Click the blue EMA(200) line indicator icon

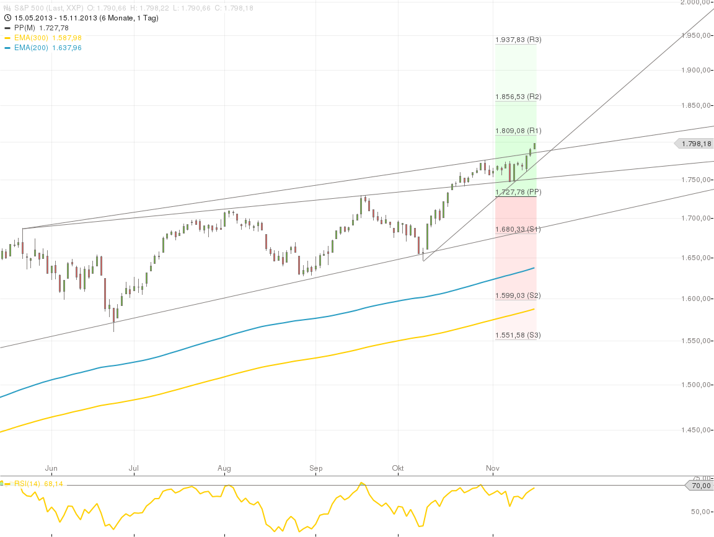click(7, 47)
